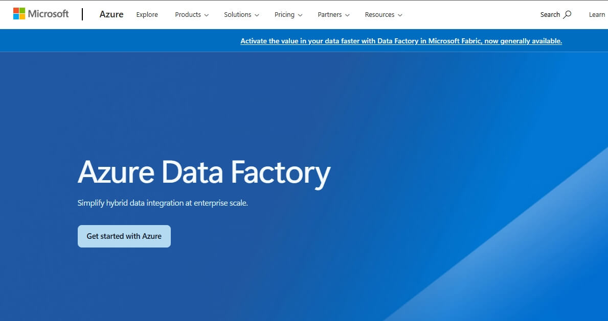Select the Explore menu item
Image resolution: width=608 pixels, height=321 pixels.
pyautogui.click(x=147, y=15)
